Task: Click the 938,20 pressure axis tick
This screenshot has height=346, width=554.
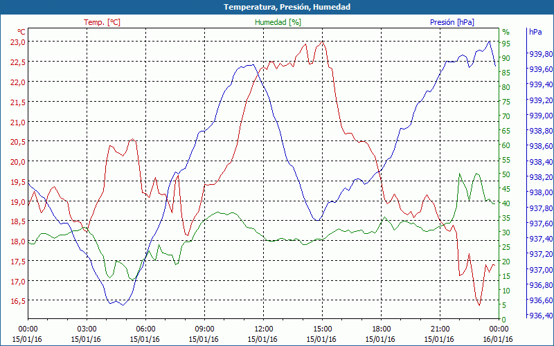Action: click(541, 177)
